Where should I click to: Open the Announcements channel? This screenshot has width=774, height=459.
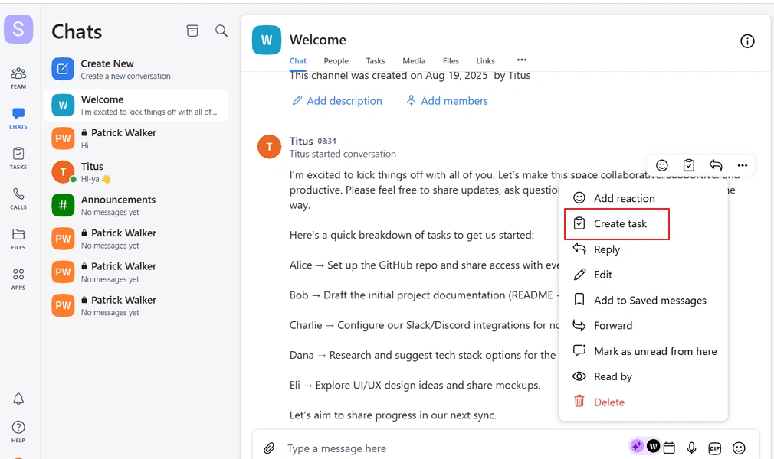136,206
